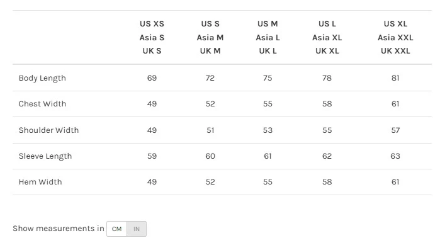The width and height of the screenshot is (440, 250).
Task: Click Sleeve Length value 63 for US XL
Action: pyautogui.click(x=395, y=156)
